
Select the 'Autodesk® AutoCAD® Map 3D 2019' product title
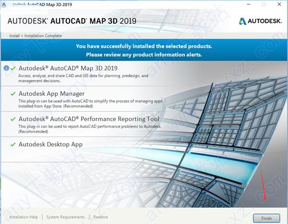[68, 68]
